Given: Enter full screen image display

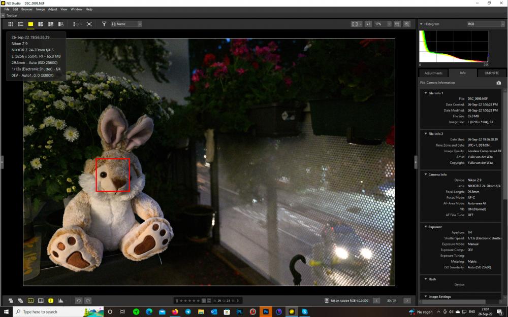Looking at the screenshot, I should point(89,24).
